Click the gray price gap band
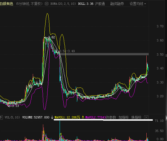The height and width of the screenshot is (141, 167). 104,54
